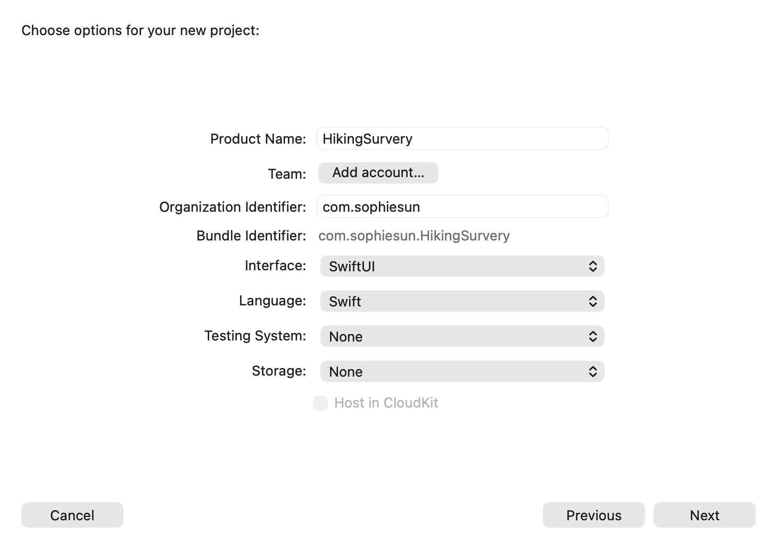Click the Product Name label
Viewport: 777px width, 549px height.
(258, 139)
